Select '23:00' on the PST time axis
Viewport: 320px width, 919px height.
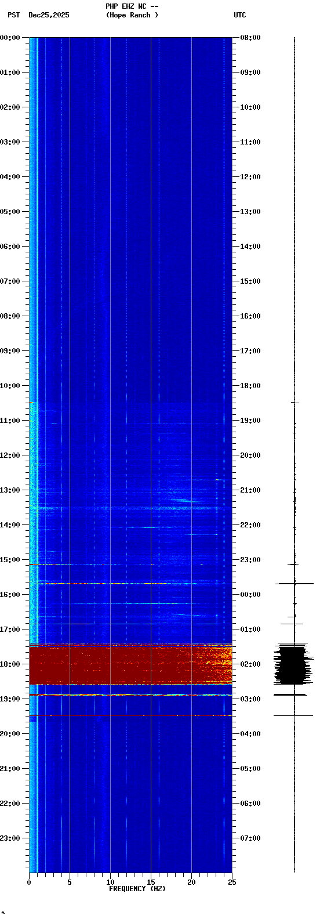coord(10,838)
